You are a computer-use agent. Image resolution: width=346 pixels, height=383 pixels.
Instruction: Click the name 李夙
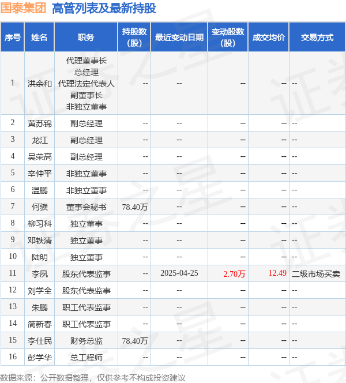(40, 274)
